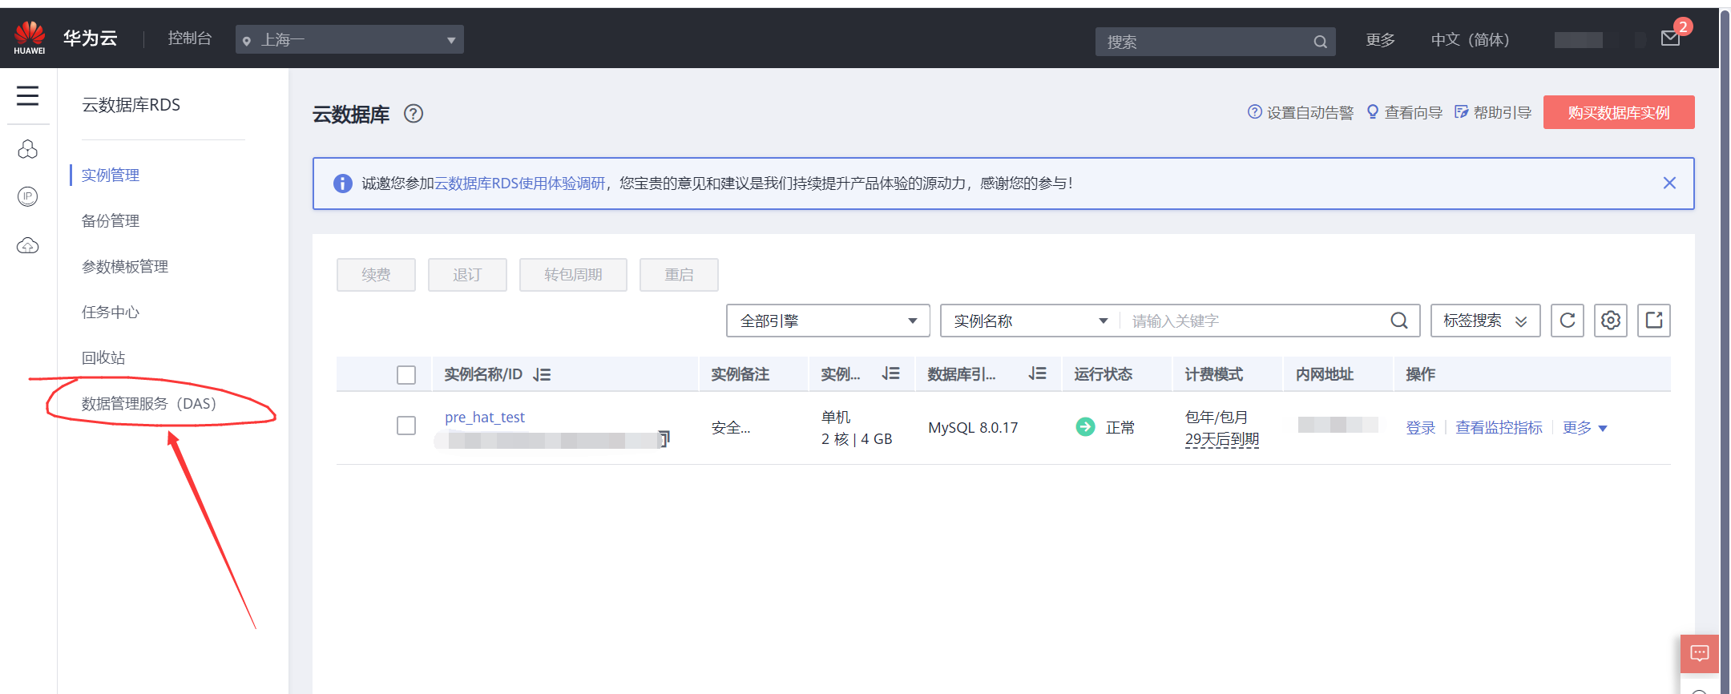The image size is (1731, 694).
Task: Close the survey invitation banner
Action: 1669,183
